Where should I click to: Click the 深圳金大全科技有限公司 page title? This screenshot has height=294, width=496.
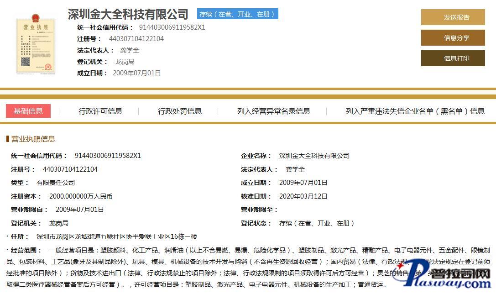click(x=128, y=14)
